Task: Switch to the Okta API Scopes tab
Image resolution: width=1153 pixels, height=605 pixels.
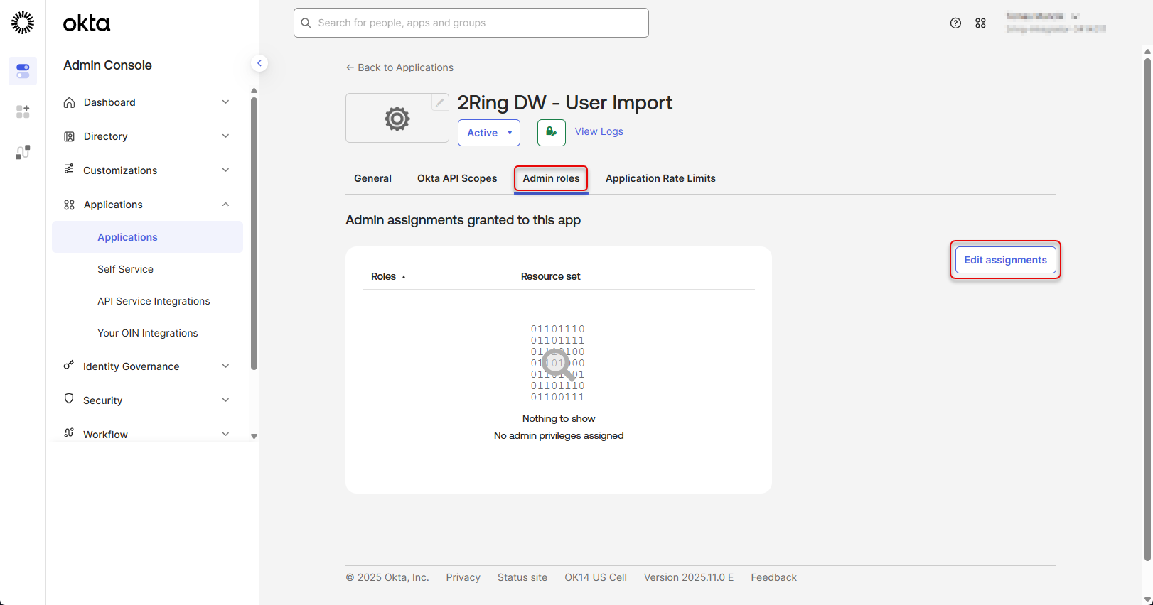Action: pyautogui.click(x=456, y=178)
